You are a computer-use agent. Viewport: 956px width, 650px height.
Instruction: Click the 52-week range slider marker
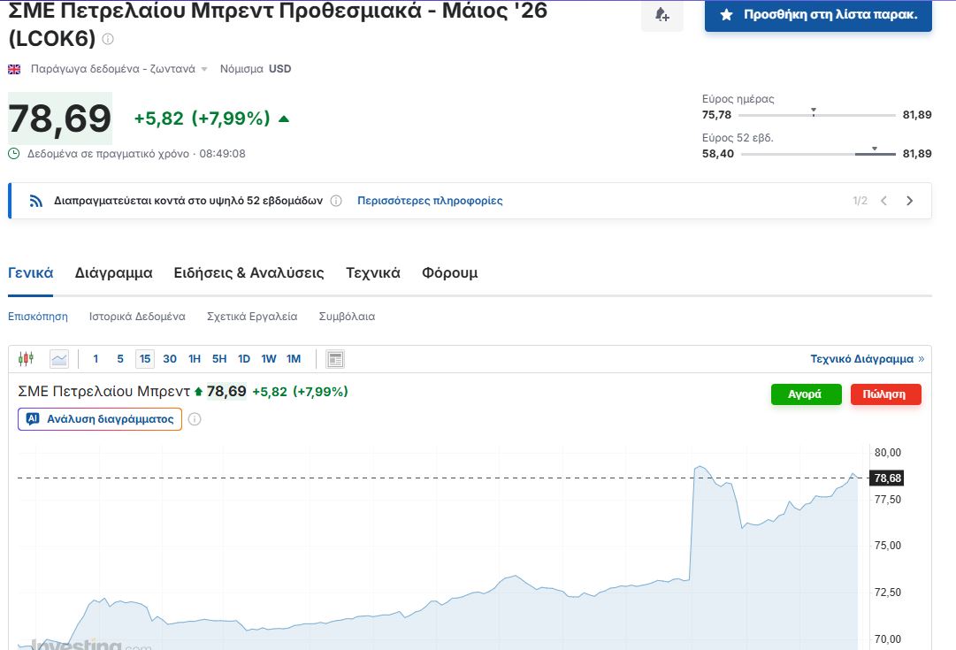coord(875,149)
